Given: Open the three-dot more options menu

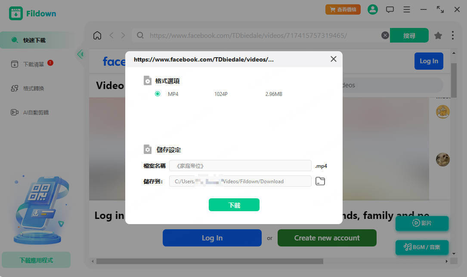Looking at the screenshot, I should click(x=453, y=35).
